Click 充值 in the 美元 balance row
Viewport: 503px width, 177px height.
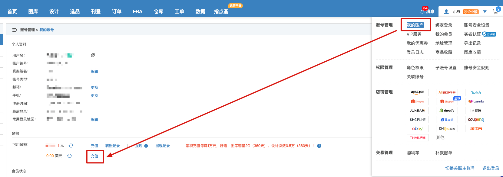94,156
